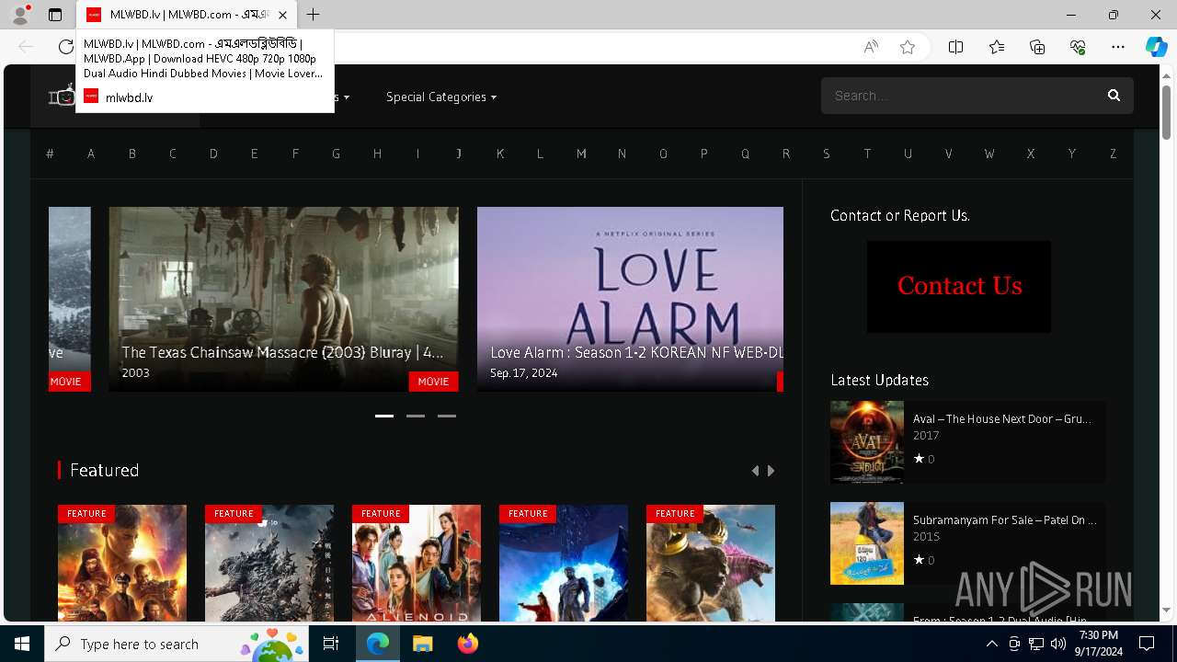Filter movies by letter C
1177x662 pixels.
click(x=172, y=154)
